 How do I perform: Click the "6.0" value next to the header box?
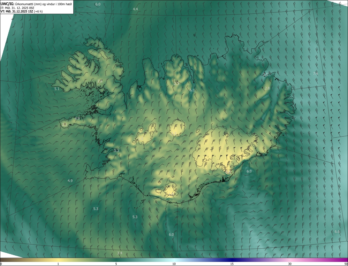[98, 4]
